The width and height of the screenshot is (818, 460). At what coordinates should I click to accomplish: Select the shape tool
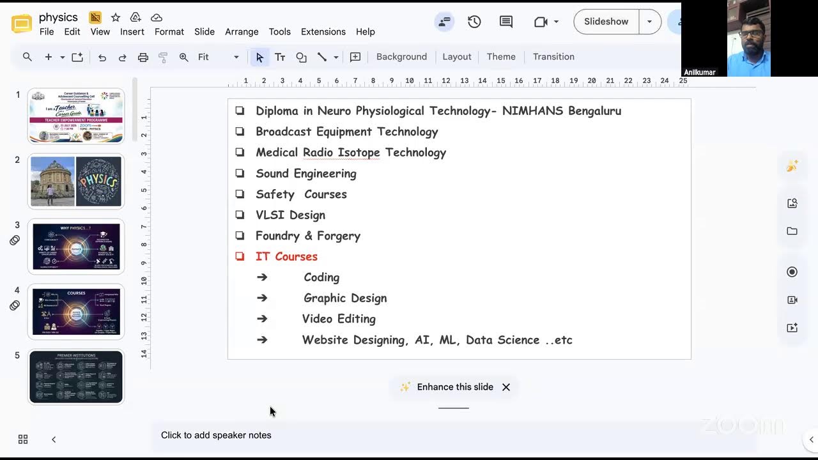(301, 57)
